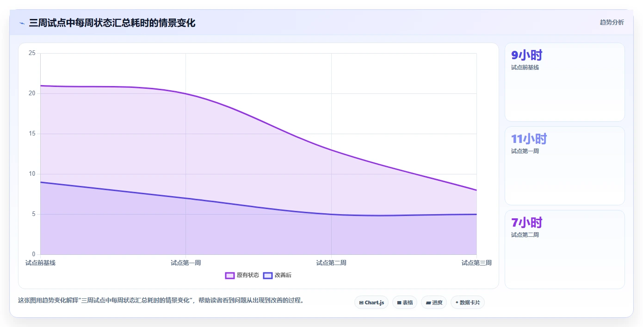Click the chart title 三周试点中每周状态汇总耗时的情景变化
643x327 pixels.
click(x=112, y=23)
